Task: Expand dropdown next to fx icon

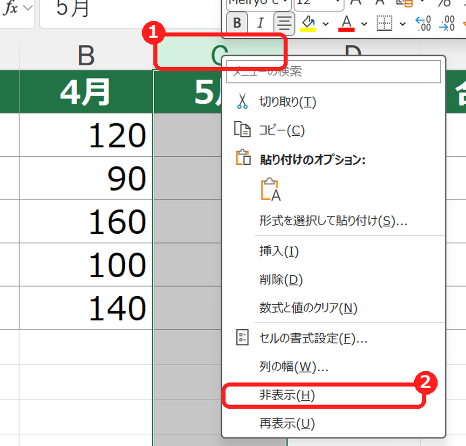Action: [x=28, y=8]
